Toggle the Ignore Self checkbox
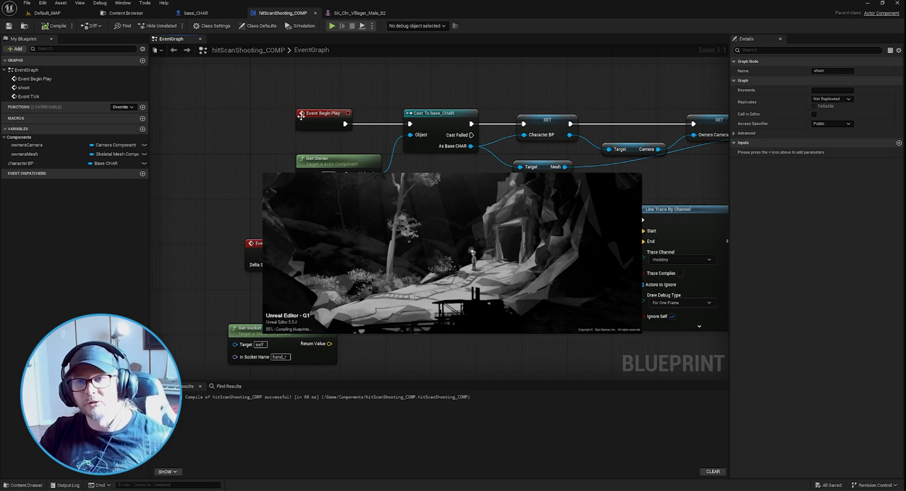Image resolution: width=906 pixels, height=491 pixels. 672,316
